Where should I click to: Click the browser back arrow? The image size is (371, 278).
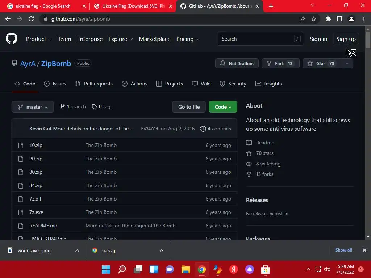8,19
